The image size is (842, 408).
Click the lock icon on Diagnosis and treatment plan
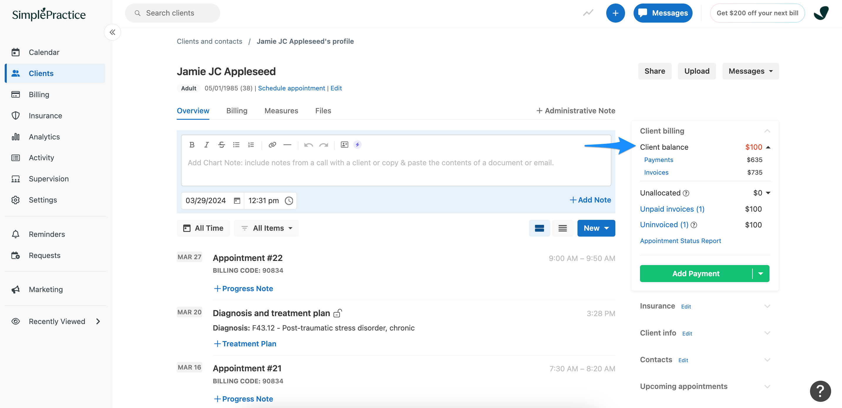[x=338, y=313]
